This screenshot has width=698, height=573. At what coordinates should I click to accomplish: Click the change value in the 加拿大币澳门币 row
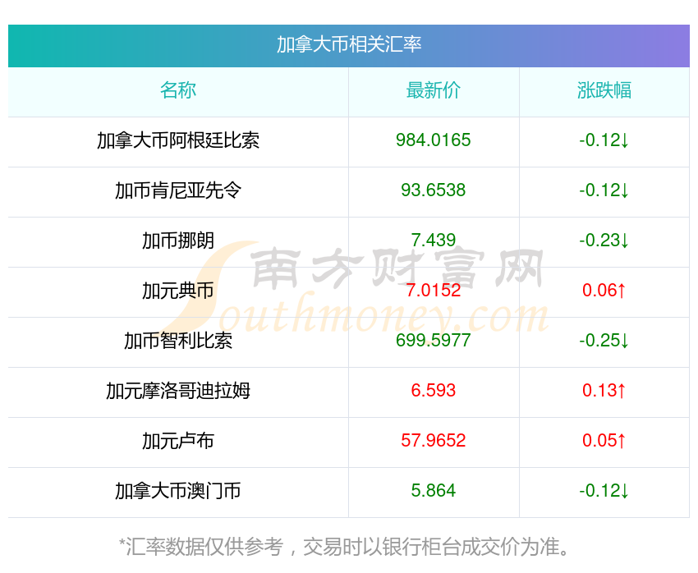[x=604, y=491]
